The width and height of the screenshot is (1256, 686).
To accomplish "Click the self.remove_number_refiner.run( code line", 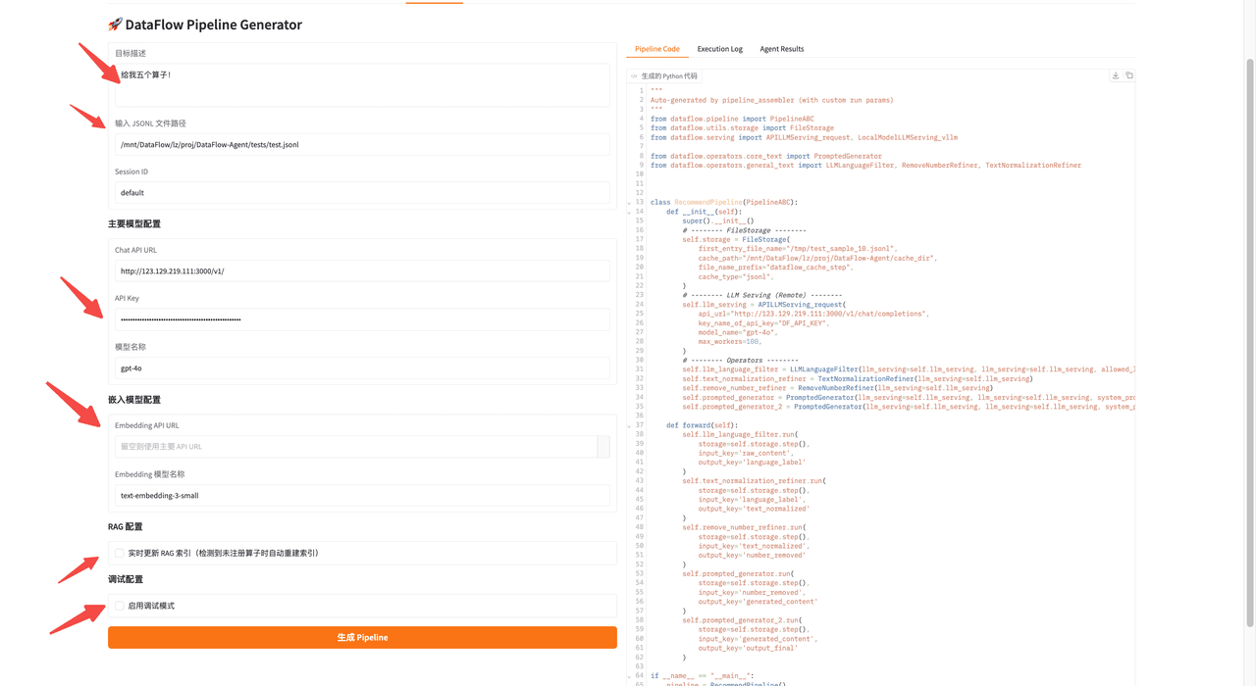I will [x=743, y=528].
